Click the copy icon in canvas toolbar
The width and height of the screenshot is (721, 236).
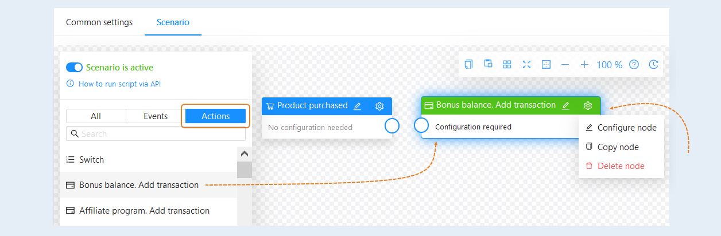coord(468,65)
